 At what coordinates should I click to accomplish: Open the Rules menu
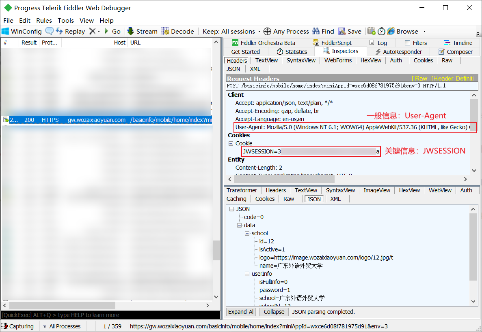tap(44, 20)
